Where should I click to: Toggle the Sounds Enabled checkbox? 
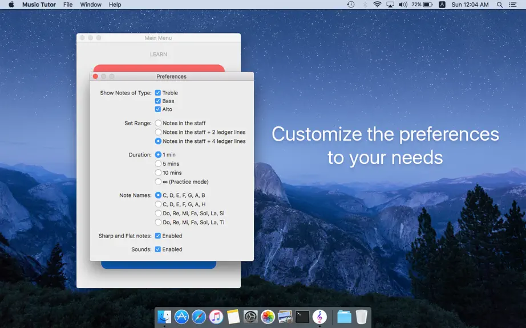[157, 249]
